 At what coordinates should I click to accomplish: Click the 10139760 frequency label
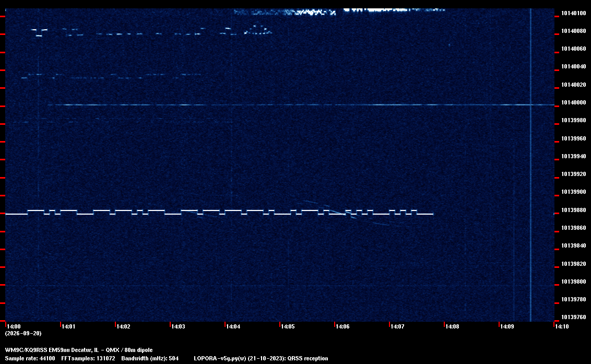[x=574, y=317]
